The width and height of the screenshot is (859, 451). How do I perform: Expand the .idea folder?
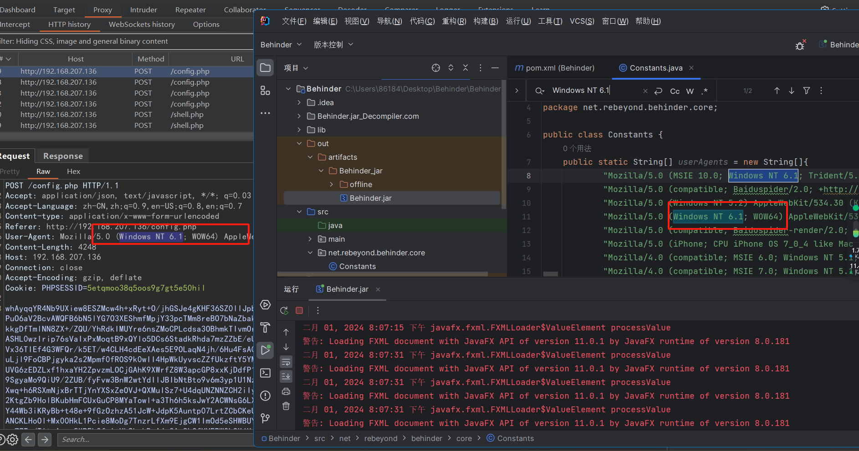pos(299,102)
